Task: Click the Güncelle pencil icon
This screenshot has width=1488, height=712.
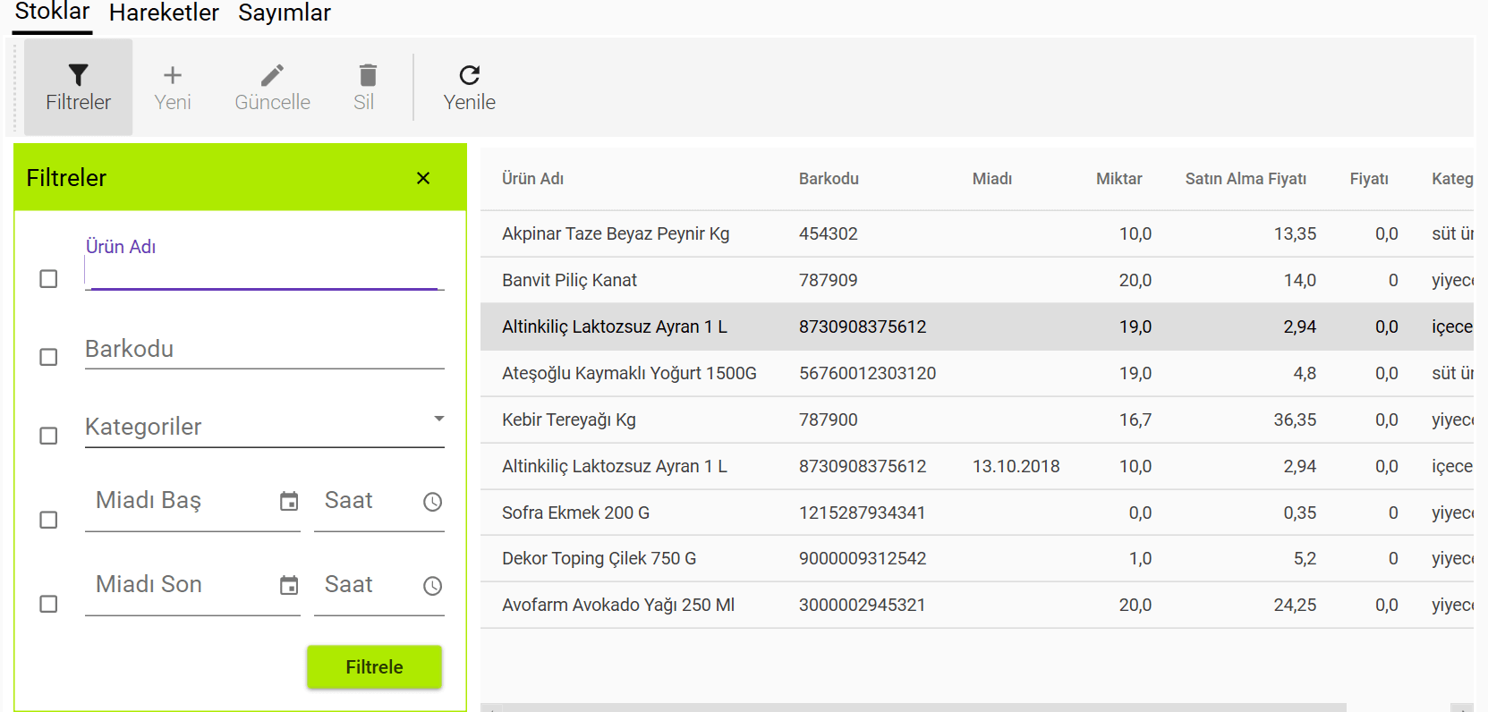Action: coord(272,75)
